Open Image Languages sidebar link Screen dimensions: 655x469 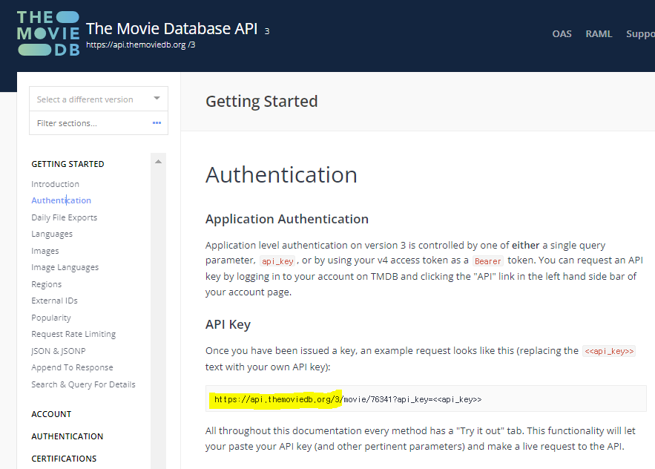(x=65, y=267)
